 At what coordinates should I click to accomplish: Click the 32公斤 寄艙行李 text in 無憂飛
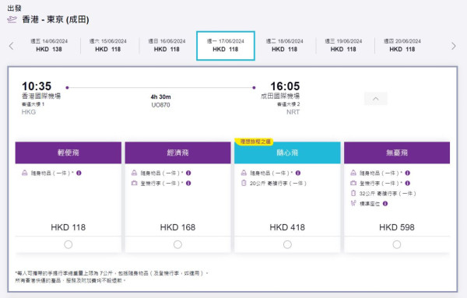pos(388,194)
